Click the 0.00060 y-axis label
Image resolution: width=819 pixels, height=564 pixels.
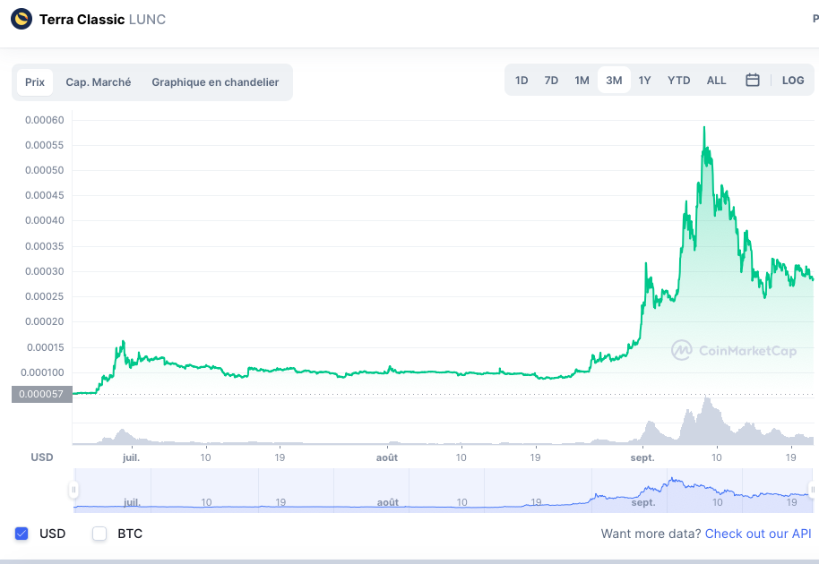(45, 120)
